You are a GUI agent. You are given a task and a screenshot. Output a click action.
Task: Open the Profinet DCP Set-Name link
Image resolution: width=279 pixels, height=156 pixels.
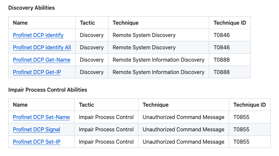[41, 117]
